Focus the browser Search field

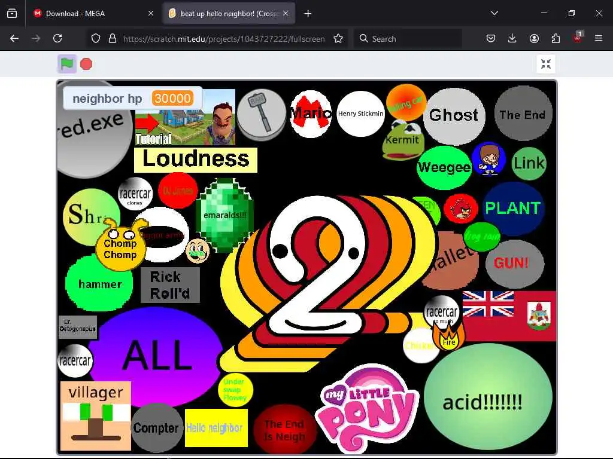408,39
